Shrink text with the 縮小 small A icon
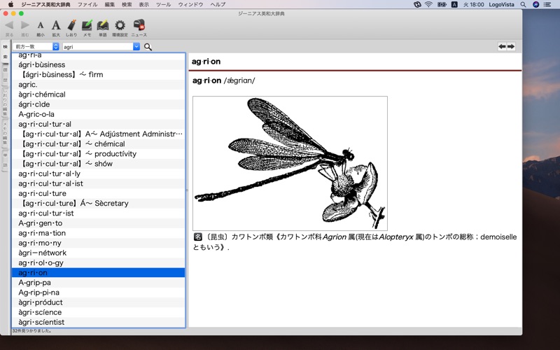 (x=41, y=25)
